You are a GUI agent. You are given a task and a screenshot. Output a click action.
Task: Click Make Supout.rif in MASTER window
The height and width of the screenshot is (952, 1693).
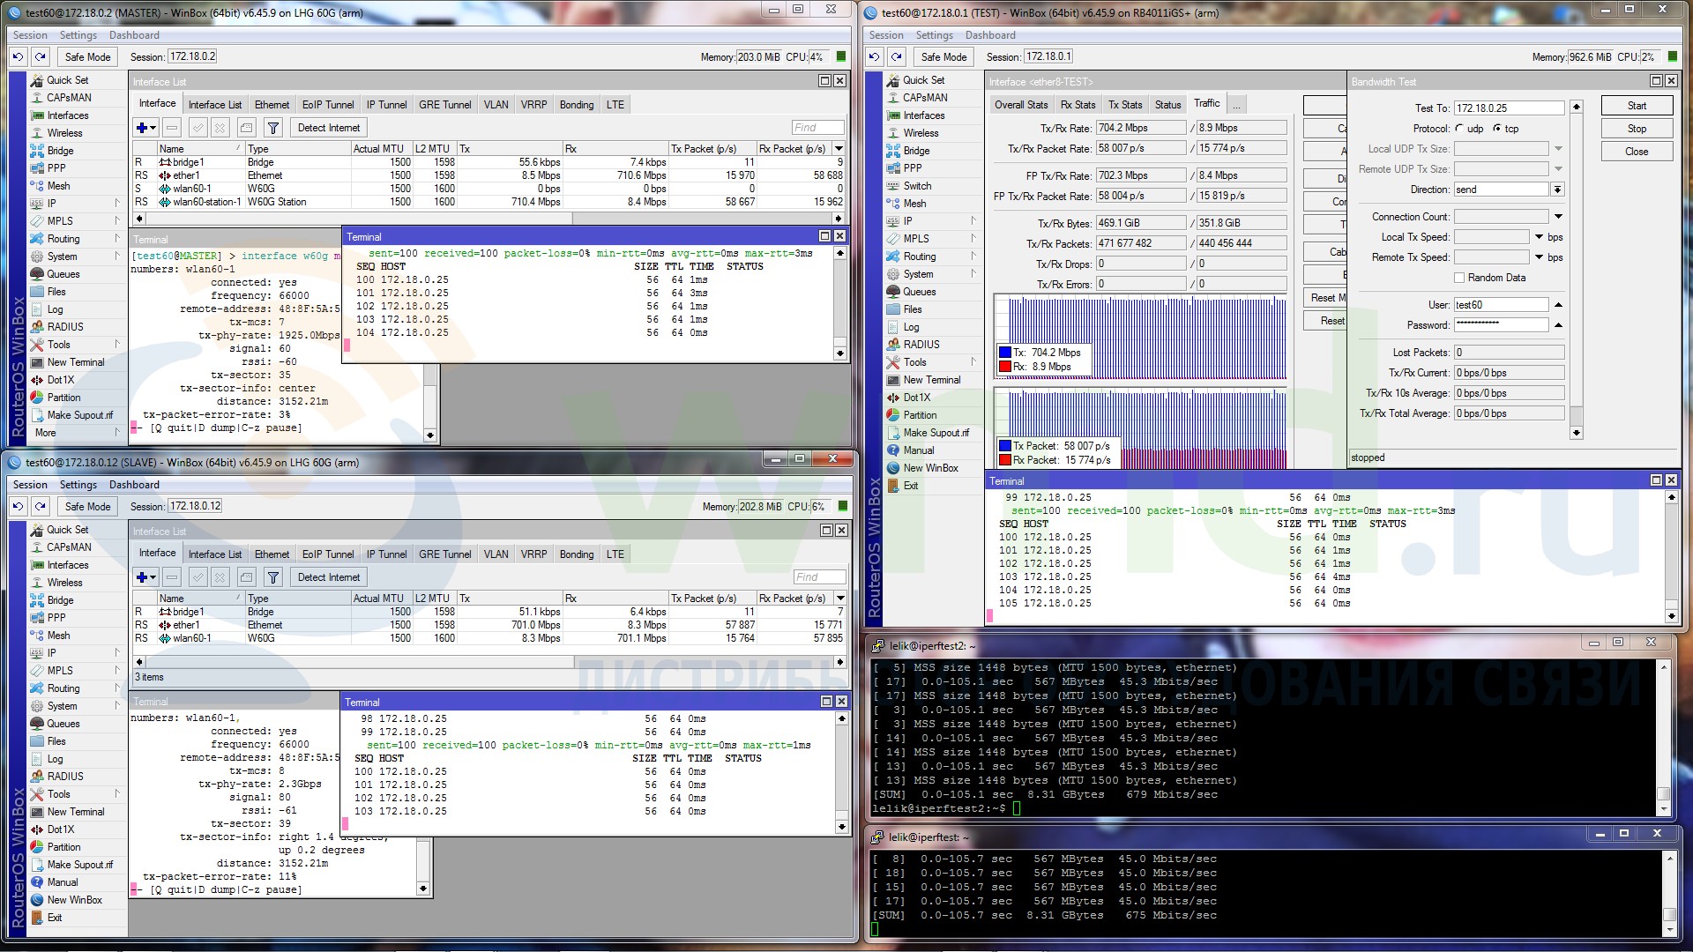pos(79,415)
